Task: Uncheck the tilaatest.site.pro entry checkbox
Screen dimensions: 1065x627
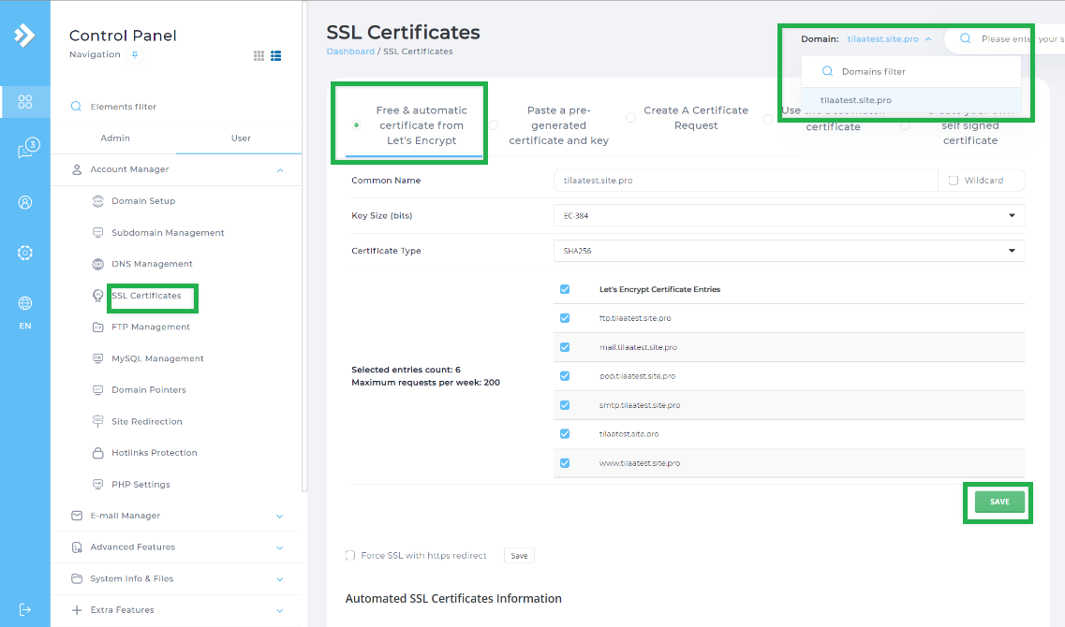Action: 565,434
